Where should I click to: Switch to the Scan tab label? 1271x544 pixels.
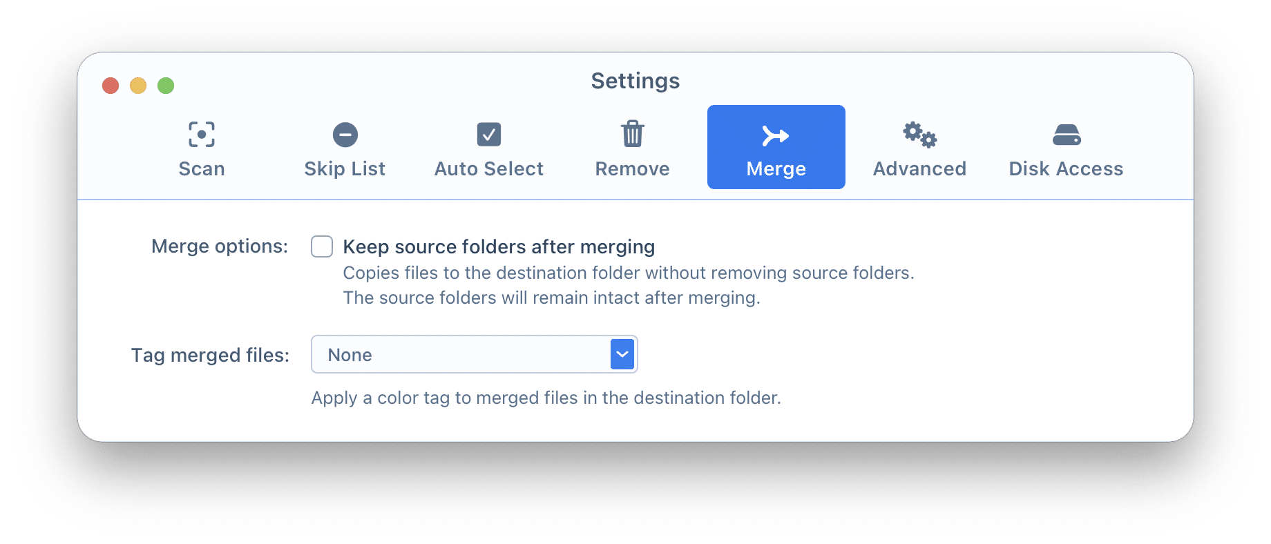(202, 169)
